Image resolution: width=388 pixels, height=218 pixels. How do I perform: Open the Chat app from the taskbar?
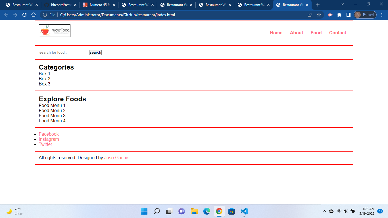coord(182,211)
